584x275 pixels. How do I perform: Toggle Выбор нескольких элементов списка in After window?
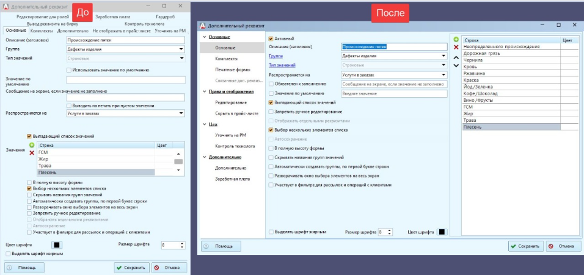(271, 130)
